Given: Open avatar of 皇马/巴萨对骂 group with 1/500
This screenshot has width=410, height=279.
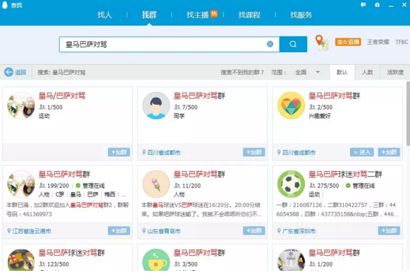Looking at the screenshot, I should pos(21,106).
